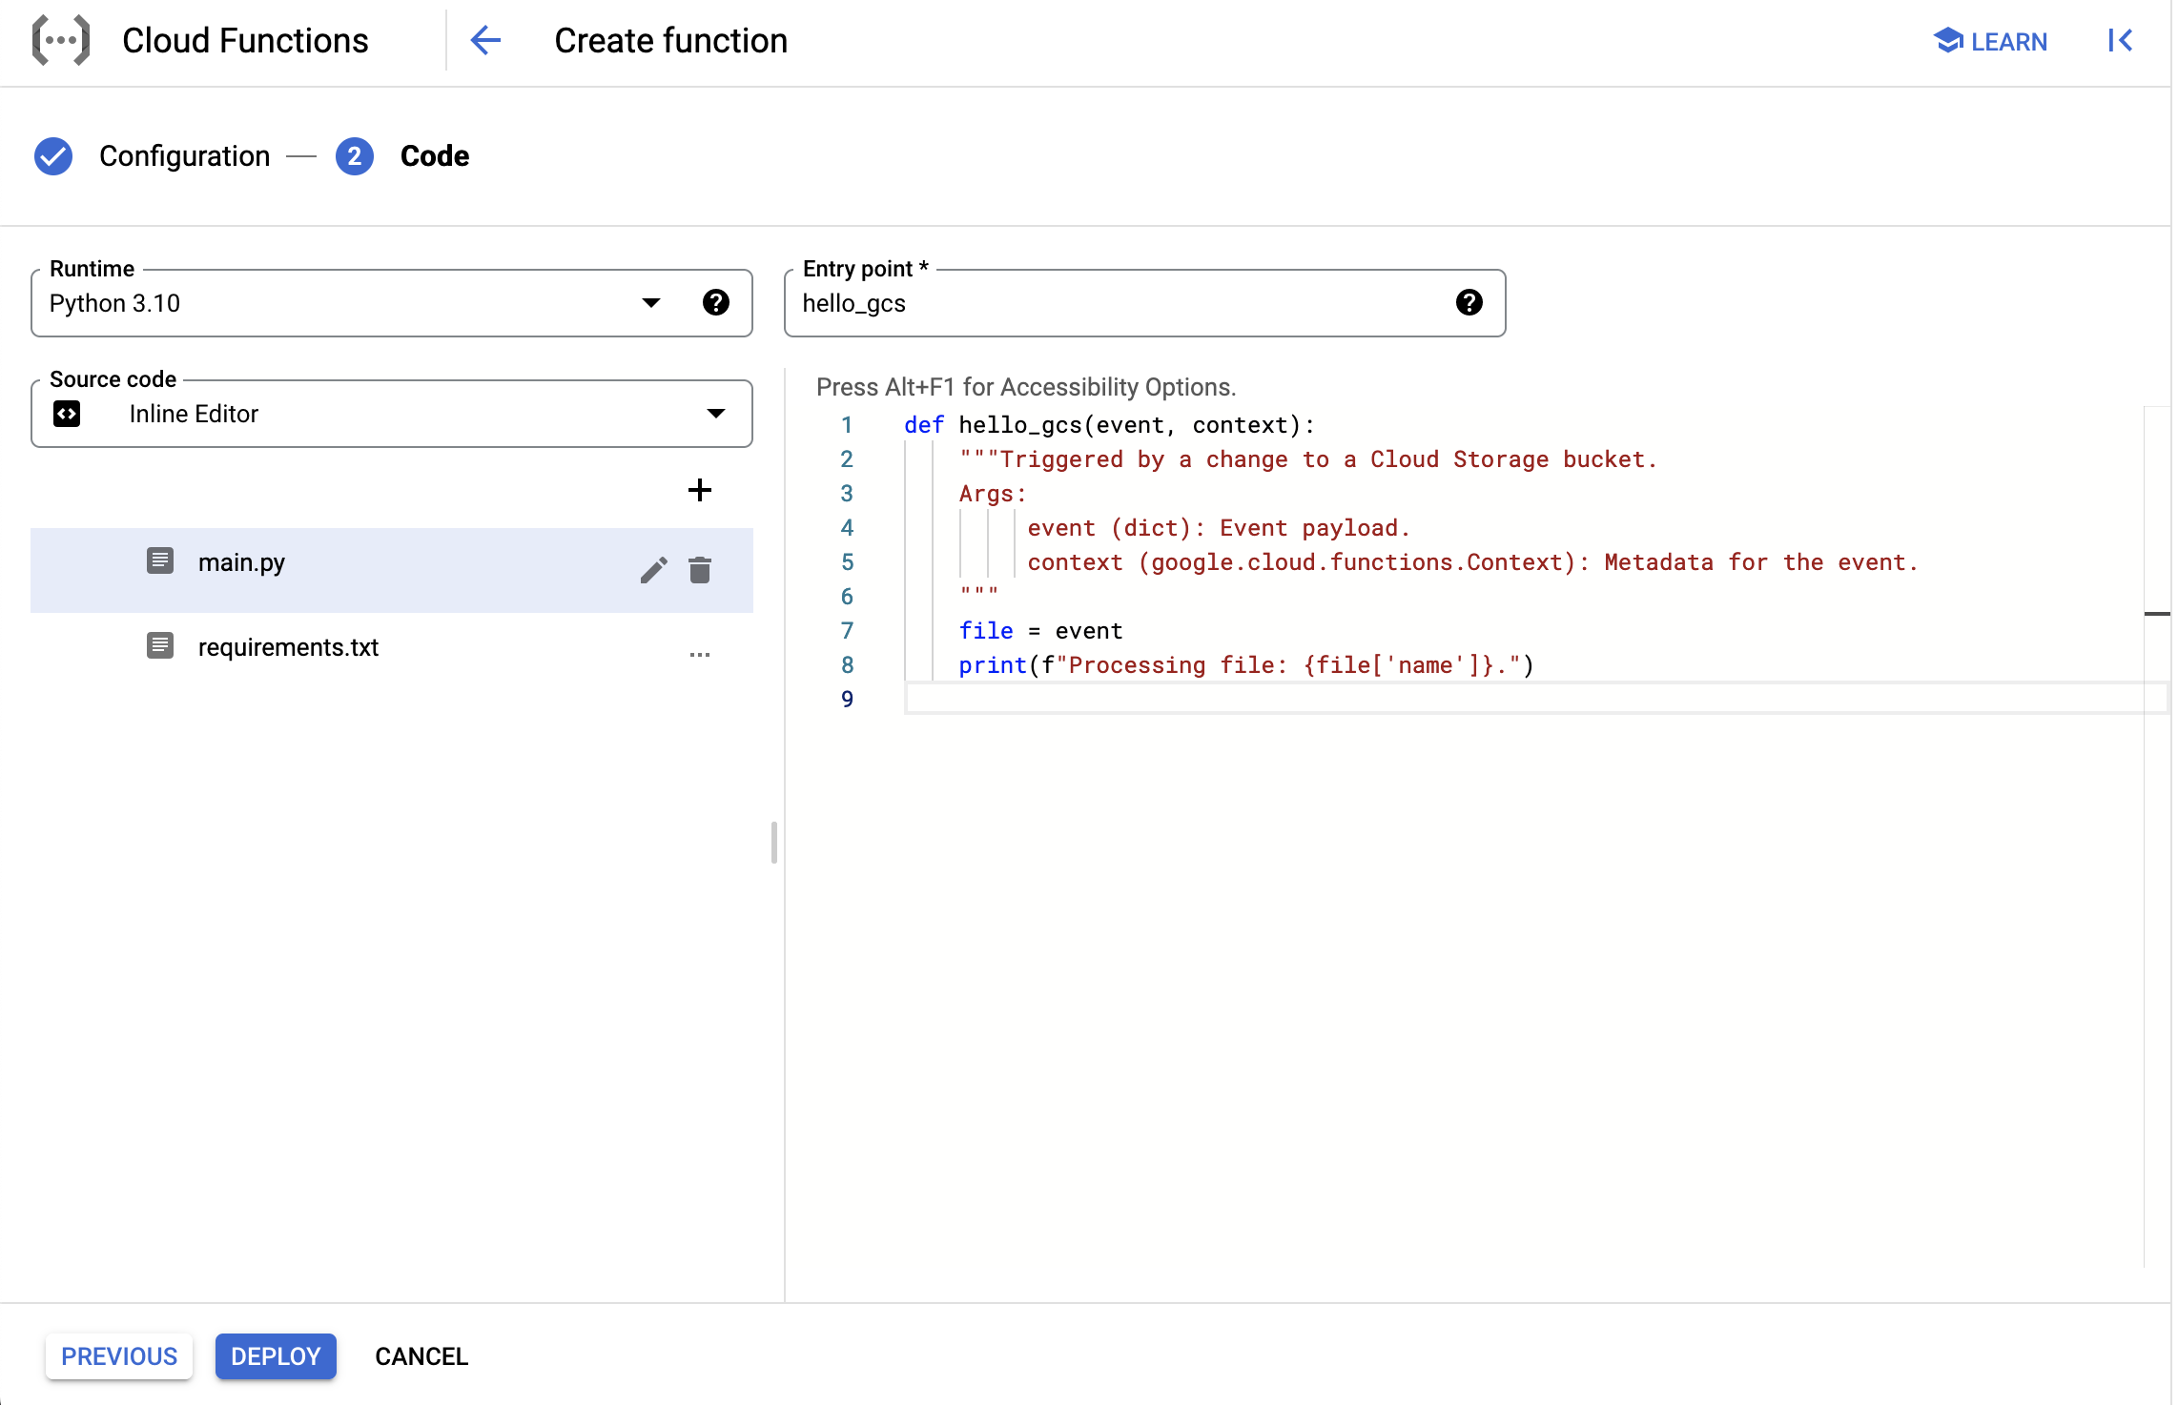Open the LEARN panel
This screenshot has width=2178, height=1405.
pos(1990,41)
